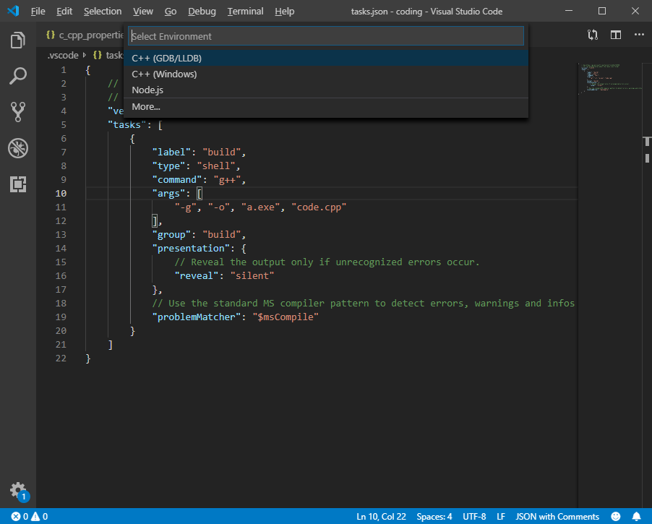Open the Terminal menu
652x524 pixels.
click(x=245, y=11)
